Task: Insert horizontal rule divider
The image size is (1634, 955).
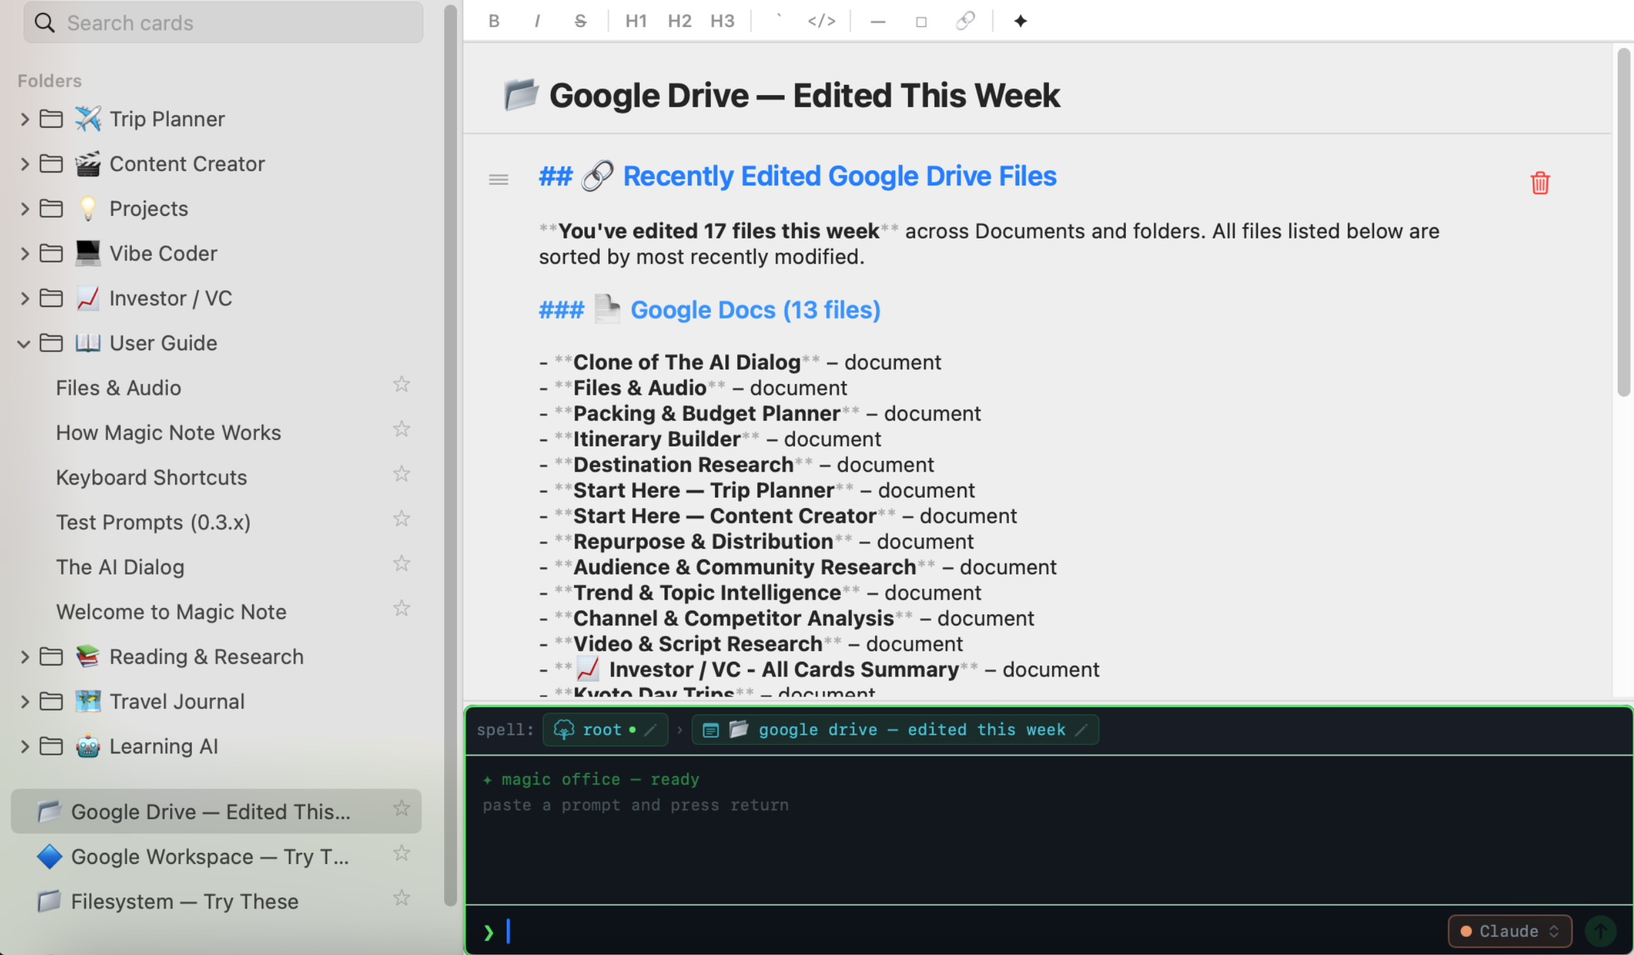Action: (878, 21)
